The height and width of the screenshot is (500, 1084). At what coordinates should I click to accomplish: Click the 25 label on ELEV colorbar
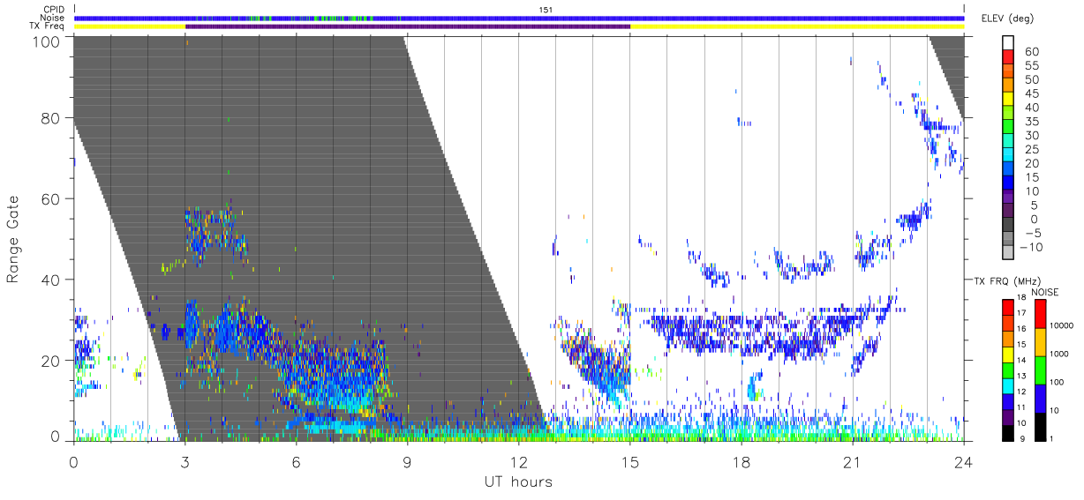click(1030, 150)
